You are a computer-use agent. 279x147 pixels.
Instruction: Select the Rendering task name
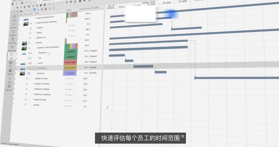click(41, 73)
